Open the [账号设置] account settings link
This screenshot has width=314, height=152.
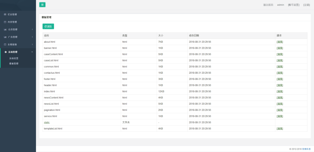click(293, 5)
